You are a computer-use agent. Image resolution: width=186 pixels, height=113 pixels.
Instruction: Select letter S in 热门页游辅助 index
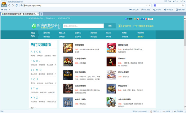pos(31,88)
